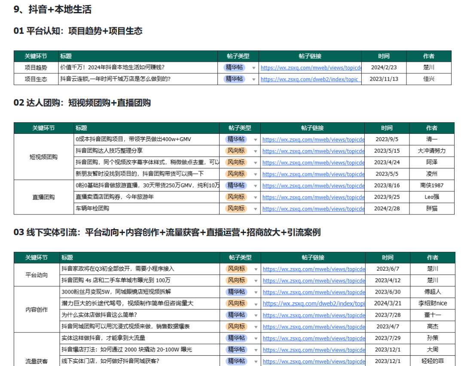Select the 直播团购 merged category cell
The height and width of the screenshot is (366, 464).
[x=43, y=197]
